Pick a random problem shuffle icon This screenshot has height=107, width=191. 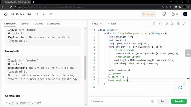coord(51,14)
